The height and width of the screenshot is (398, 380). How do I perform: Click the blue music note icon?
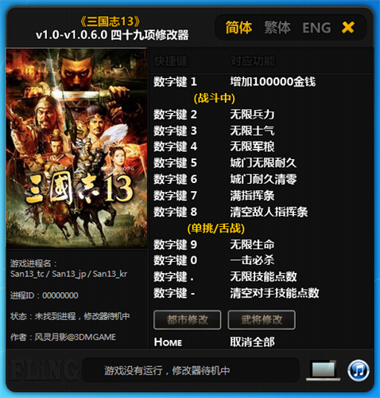(x=359, y=370)
